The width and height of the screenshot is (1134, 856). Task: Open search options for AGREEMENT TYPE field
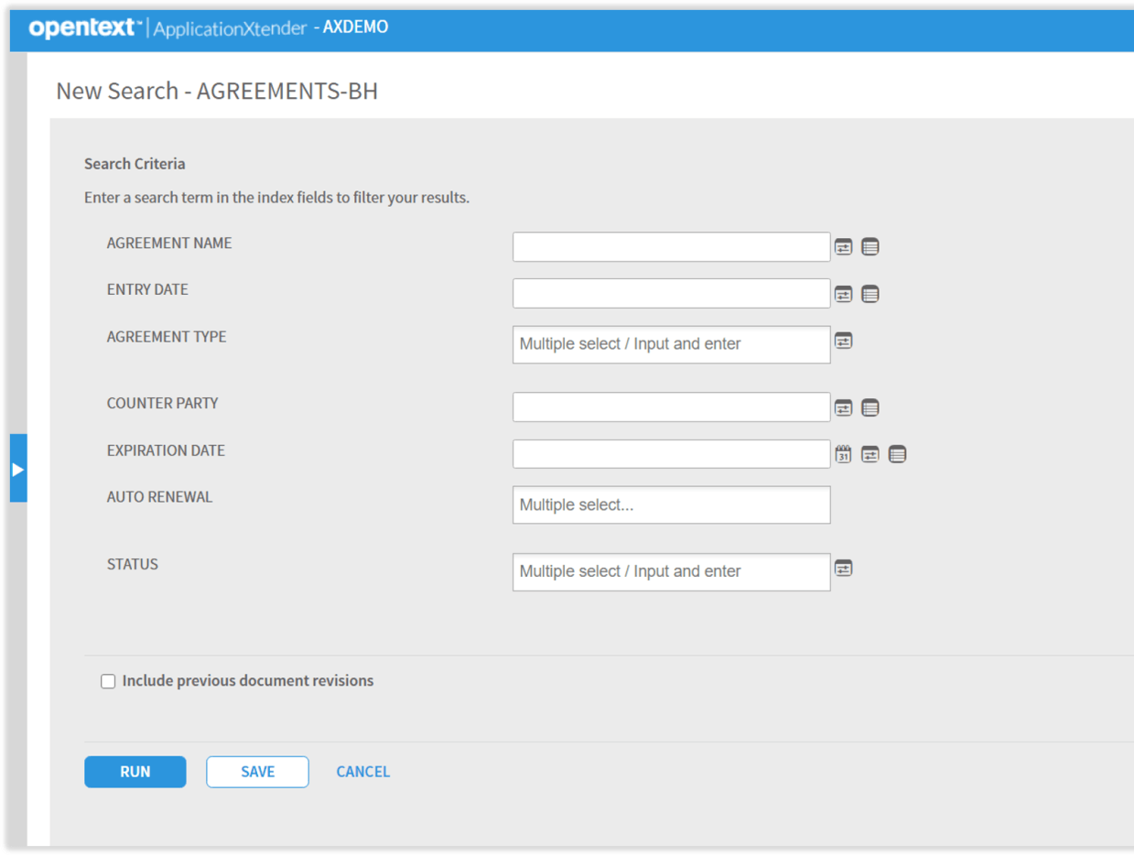click(x=843, y=341)
